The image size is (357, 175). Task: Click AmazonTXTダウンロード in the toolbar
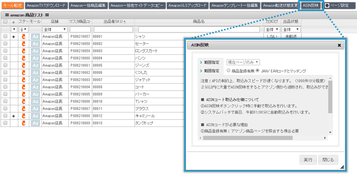coord(46,5)
